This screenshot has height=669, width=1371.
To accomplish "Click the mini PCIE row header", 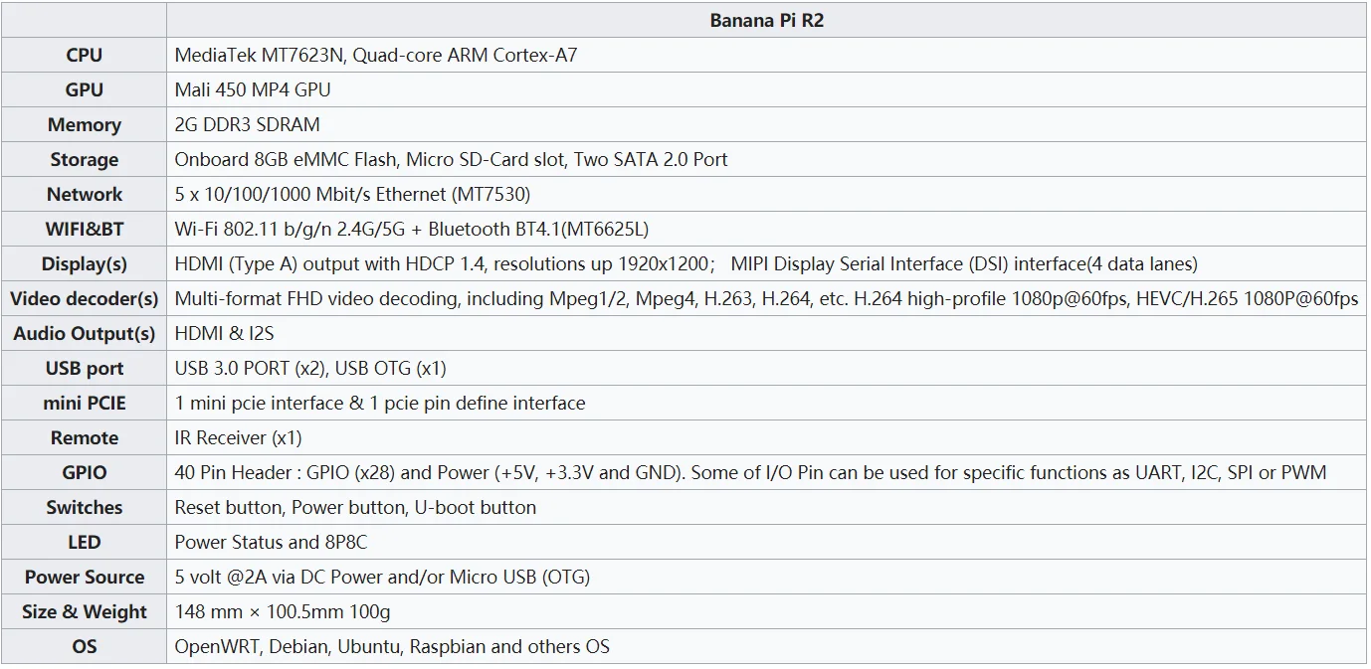I will pyautogui.click(x=84, y=404).
